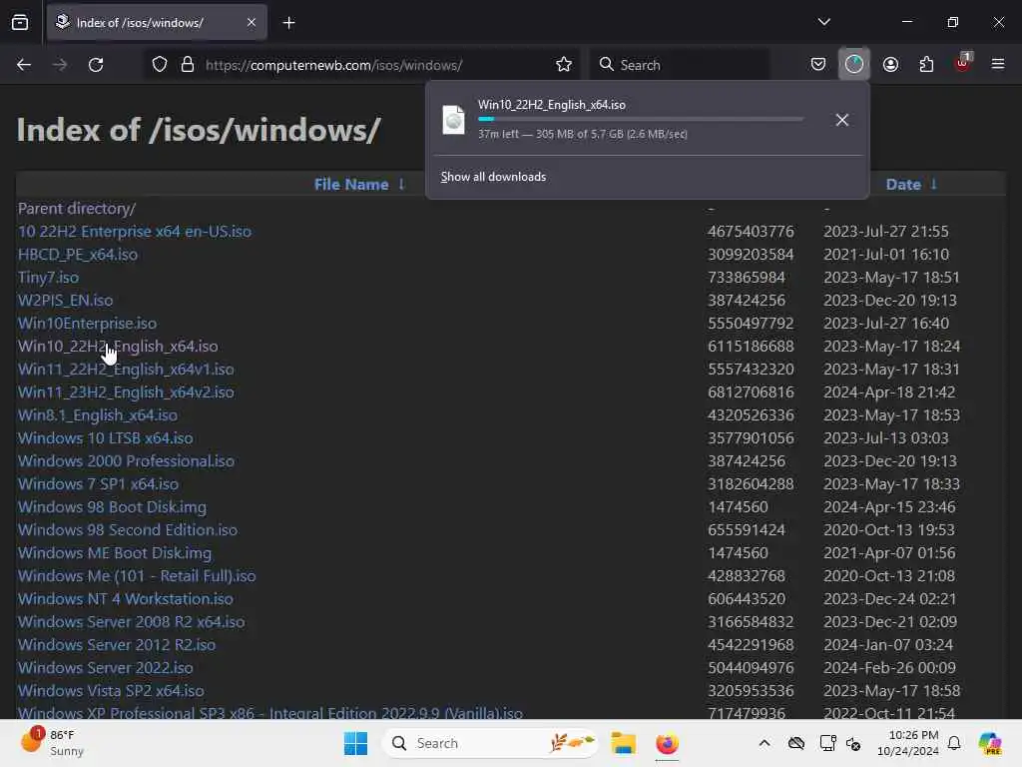The height and width of the screenshot is (767, 1022).
Task: Open the weather widget 86°F Sunny
Action: [x=52, y=743]
